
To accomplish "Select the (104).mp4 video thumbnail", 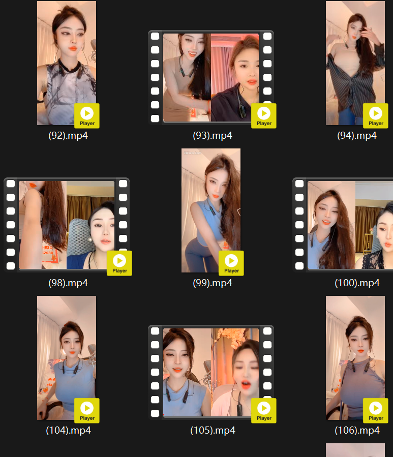I will [67, 358].
